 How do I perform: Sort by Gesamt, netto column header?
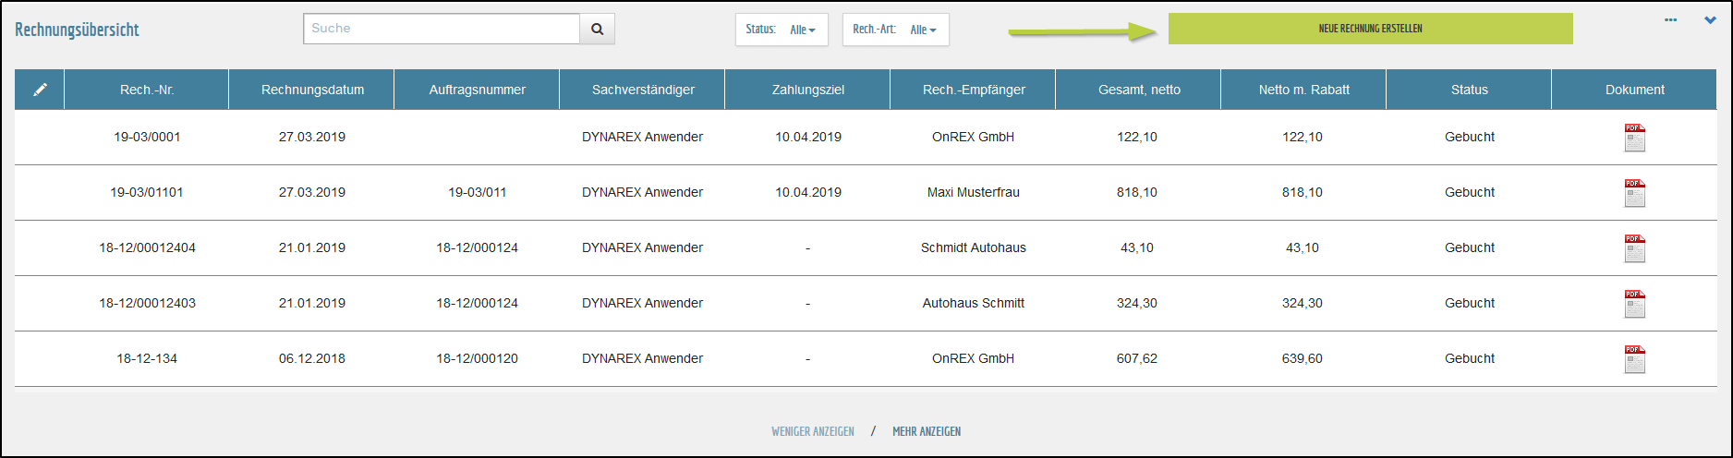(x=1138, y=90)
